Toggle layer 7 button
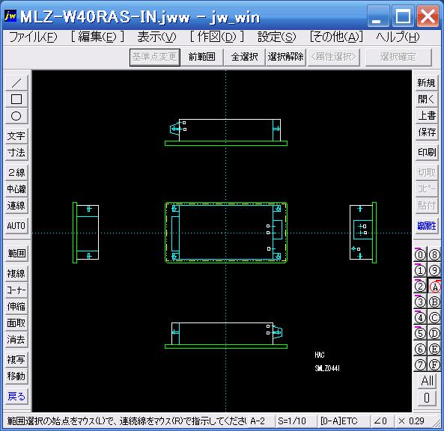This screenshot has width=444, height=431. point(420,364)
